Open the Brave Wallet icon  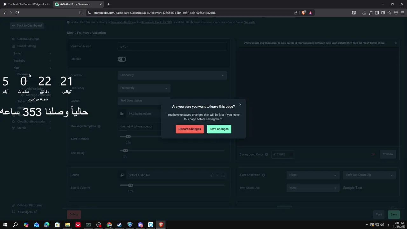(383, 13)
